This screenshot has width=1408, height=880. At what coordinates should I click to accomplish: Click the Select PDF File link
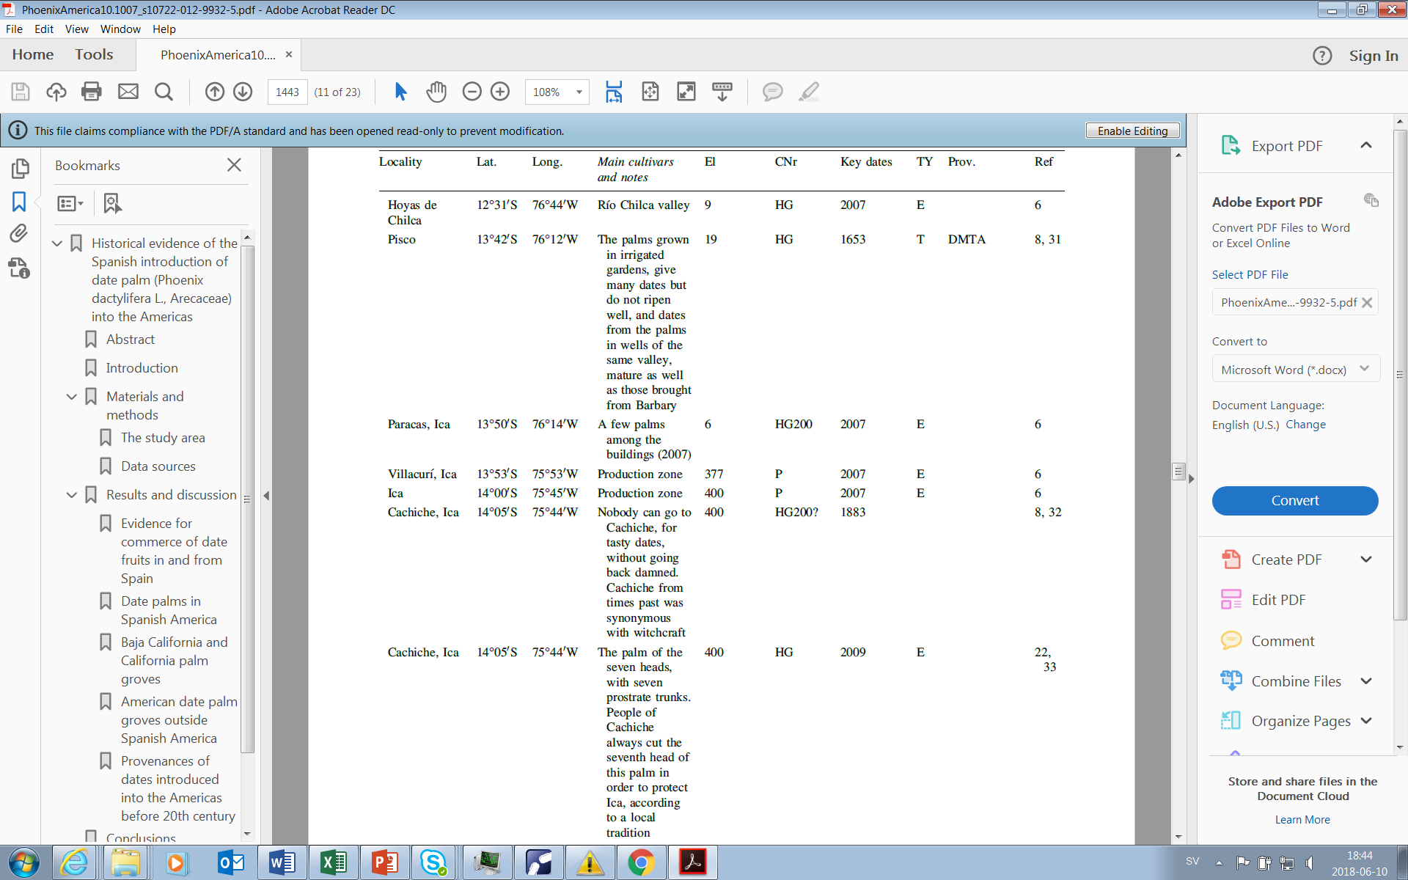[x=1250, y=275]
